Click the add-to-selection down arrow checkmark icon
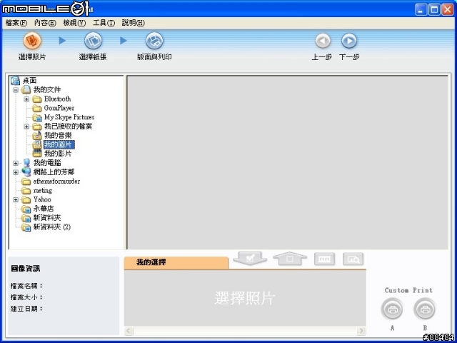 (250, 259)
